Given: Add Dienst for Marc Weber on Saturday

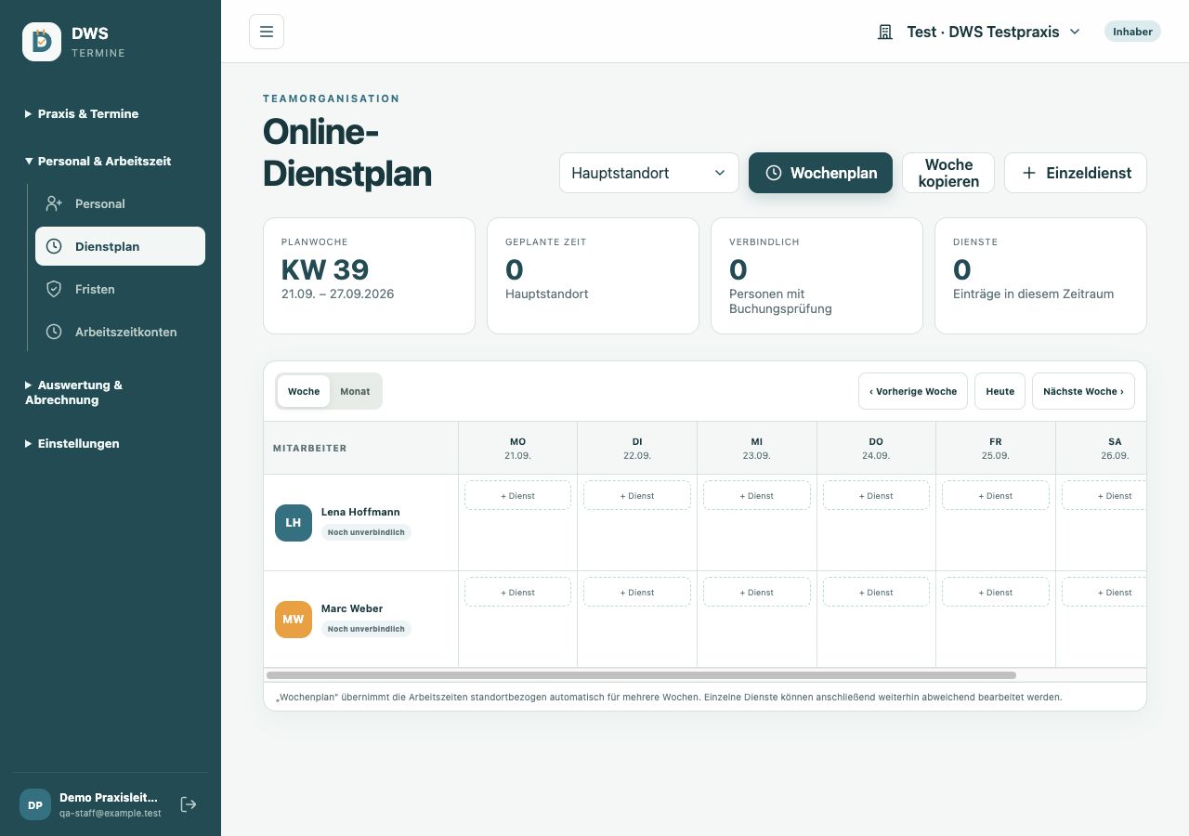Looking at the screenshot, I should 1104,592.
